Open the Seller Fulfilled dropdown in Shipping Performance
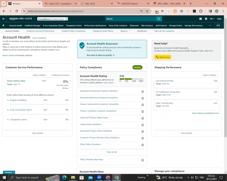Image resolution: width=227 pixels, height=181 pixels. click(x=211, y=75)
